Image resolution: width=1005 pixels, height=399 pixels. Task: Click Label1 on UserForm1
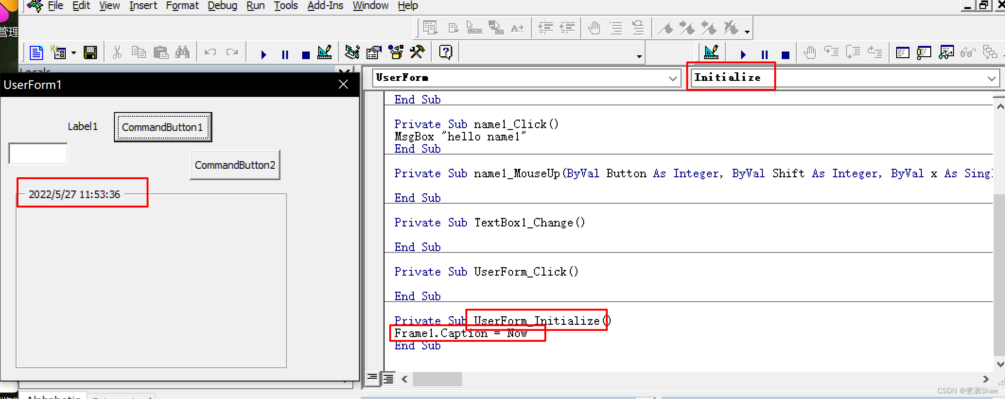(x=83, y=126)
